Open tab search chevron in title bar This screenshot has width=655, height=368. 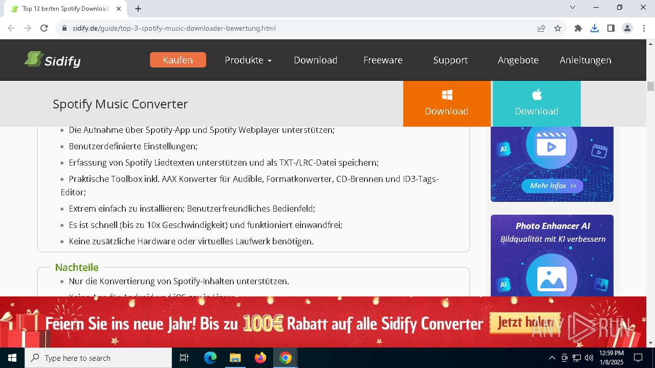tap(573, 7)
